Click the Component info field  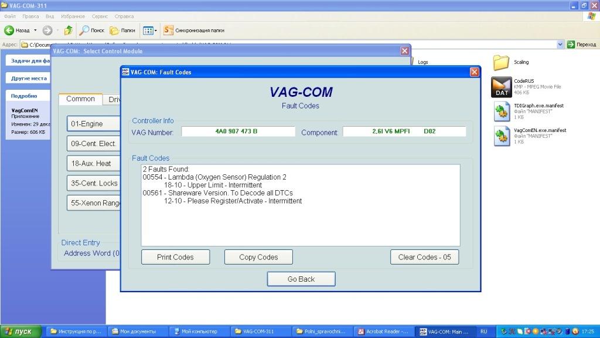(x=404, y=131)
